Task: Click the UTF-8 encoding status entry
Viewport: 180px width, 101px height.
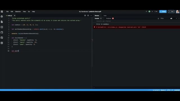Action: [x=169, y=90]
